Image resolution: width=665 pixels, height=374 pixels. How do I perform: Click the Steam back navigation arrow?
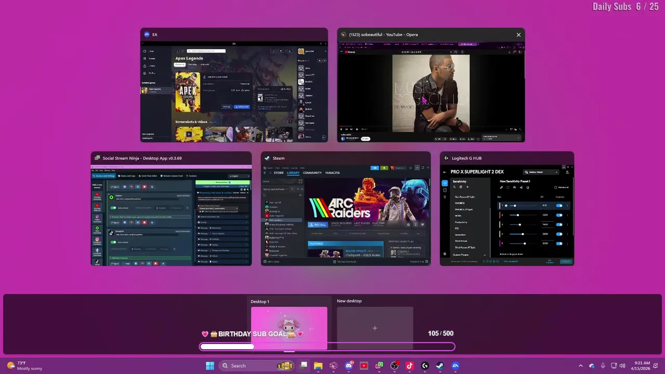pyautogui.click(x=265, y=173)
